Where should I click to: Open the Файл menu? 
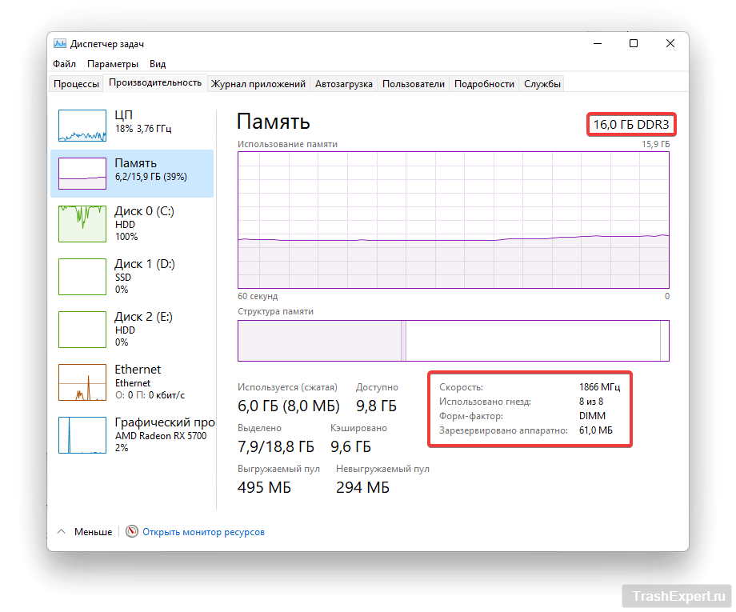[65, 64]
